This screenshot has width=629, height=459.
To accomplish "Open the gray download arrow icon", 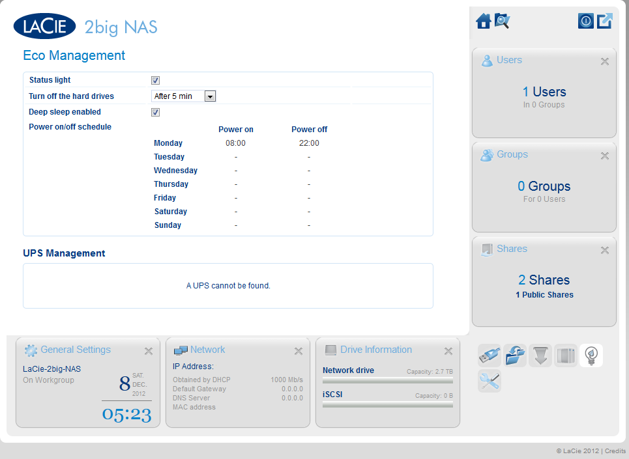I will point(540,355).
